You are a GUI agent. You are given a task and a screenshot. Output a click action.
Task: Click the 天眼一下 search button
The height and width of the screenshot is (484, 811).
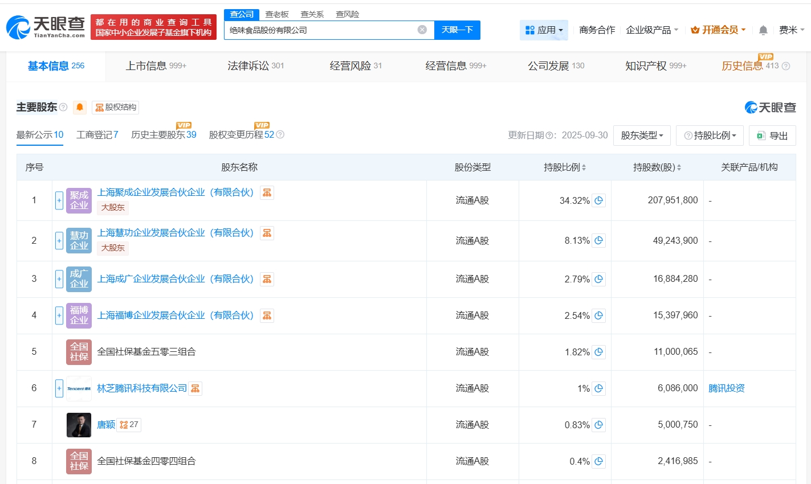pos(457,30)
